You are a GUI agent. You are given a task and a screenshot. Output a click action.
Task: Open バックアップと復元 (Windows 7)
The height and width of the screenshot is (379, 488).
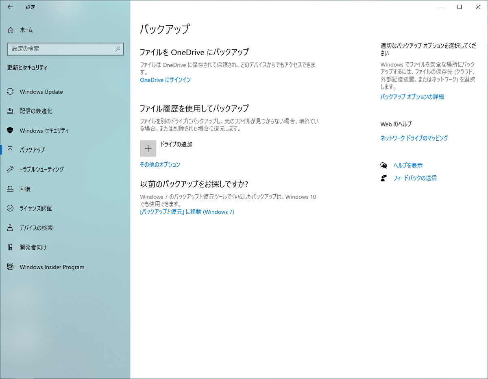[x=187, y=211]
